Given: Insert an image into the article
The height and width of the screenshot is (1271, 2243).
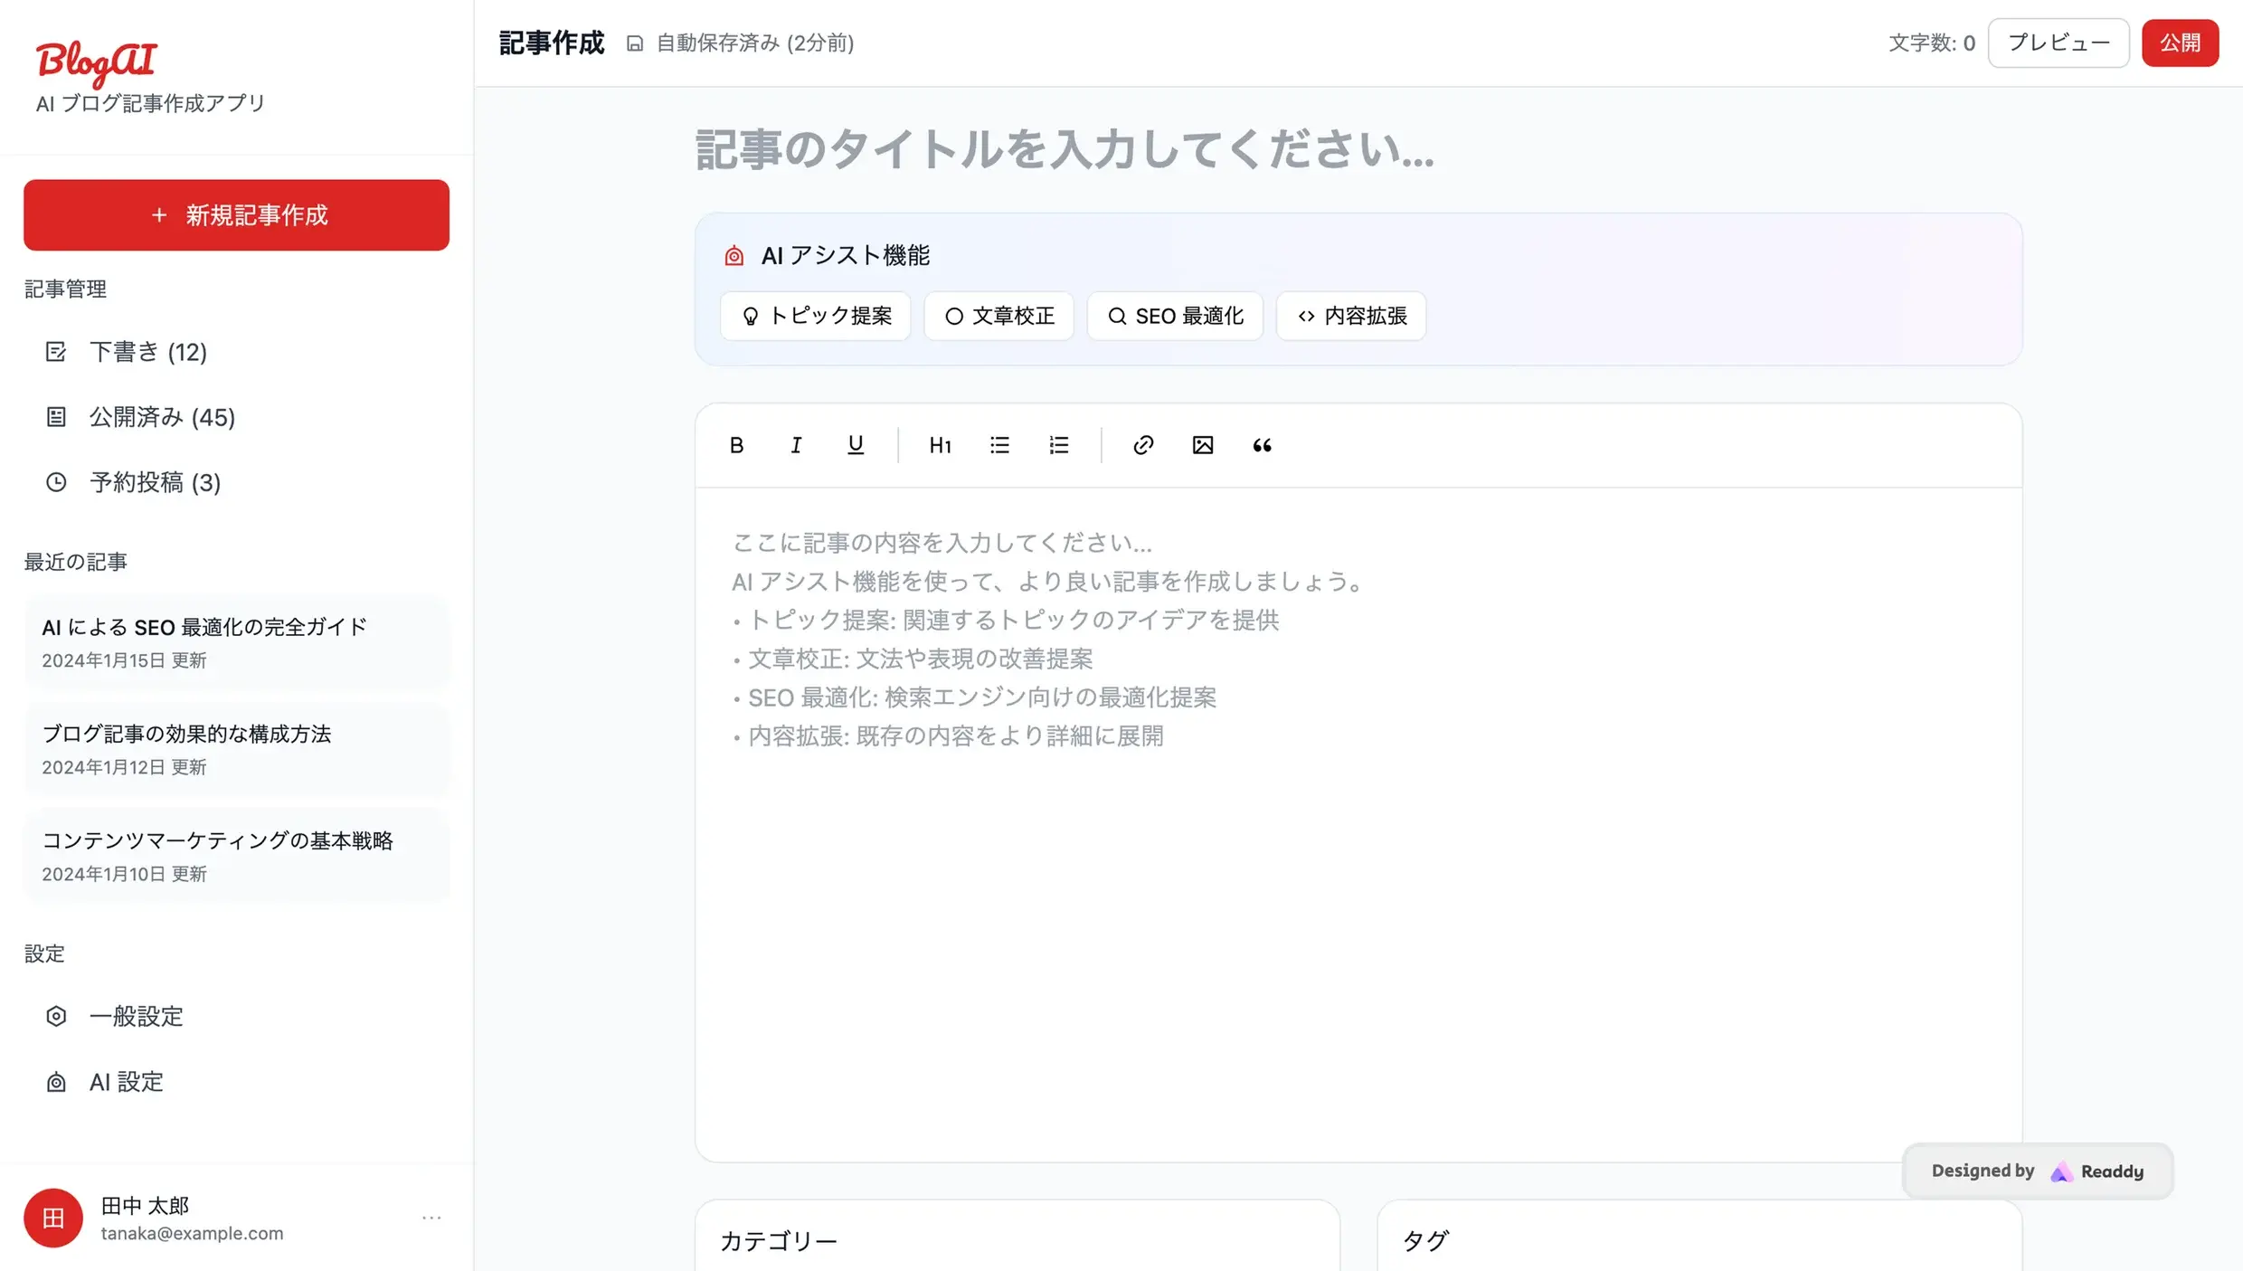Looking at the screenshot, I should tap(1202, 444).
